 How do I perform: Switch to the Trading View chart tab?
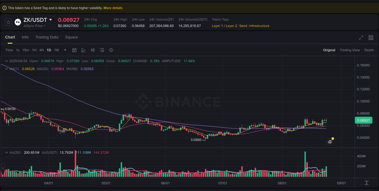tap(350, 50)
